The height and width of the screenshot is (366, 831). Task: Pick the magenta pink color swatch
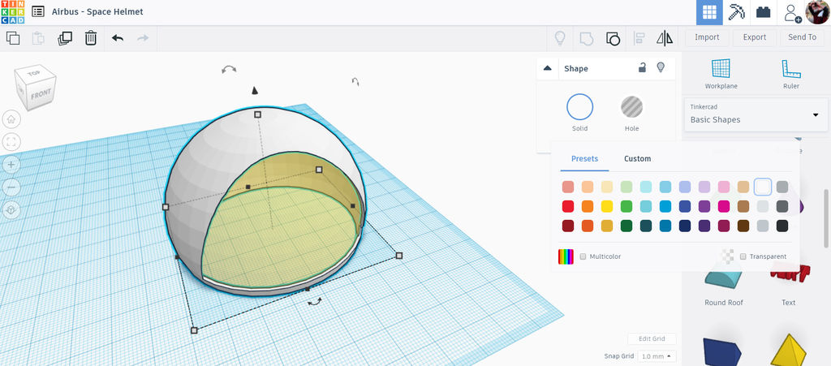point(723,207)
